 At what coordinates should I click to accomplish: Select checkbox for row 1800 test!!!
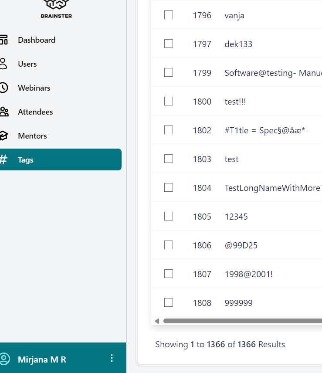tap(169, 102)
